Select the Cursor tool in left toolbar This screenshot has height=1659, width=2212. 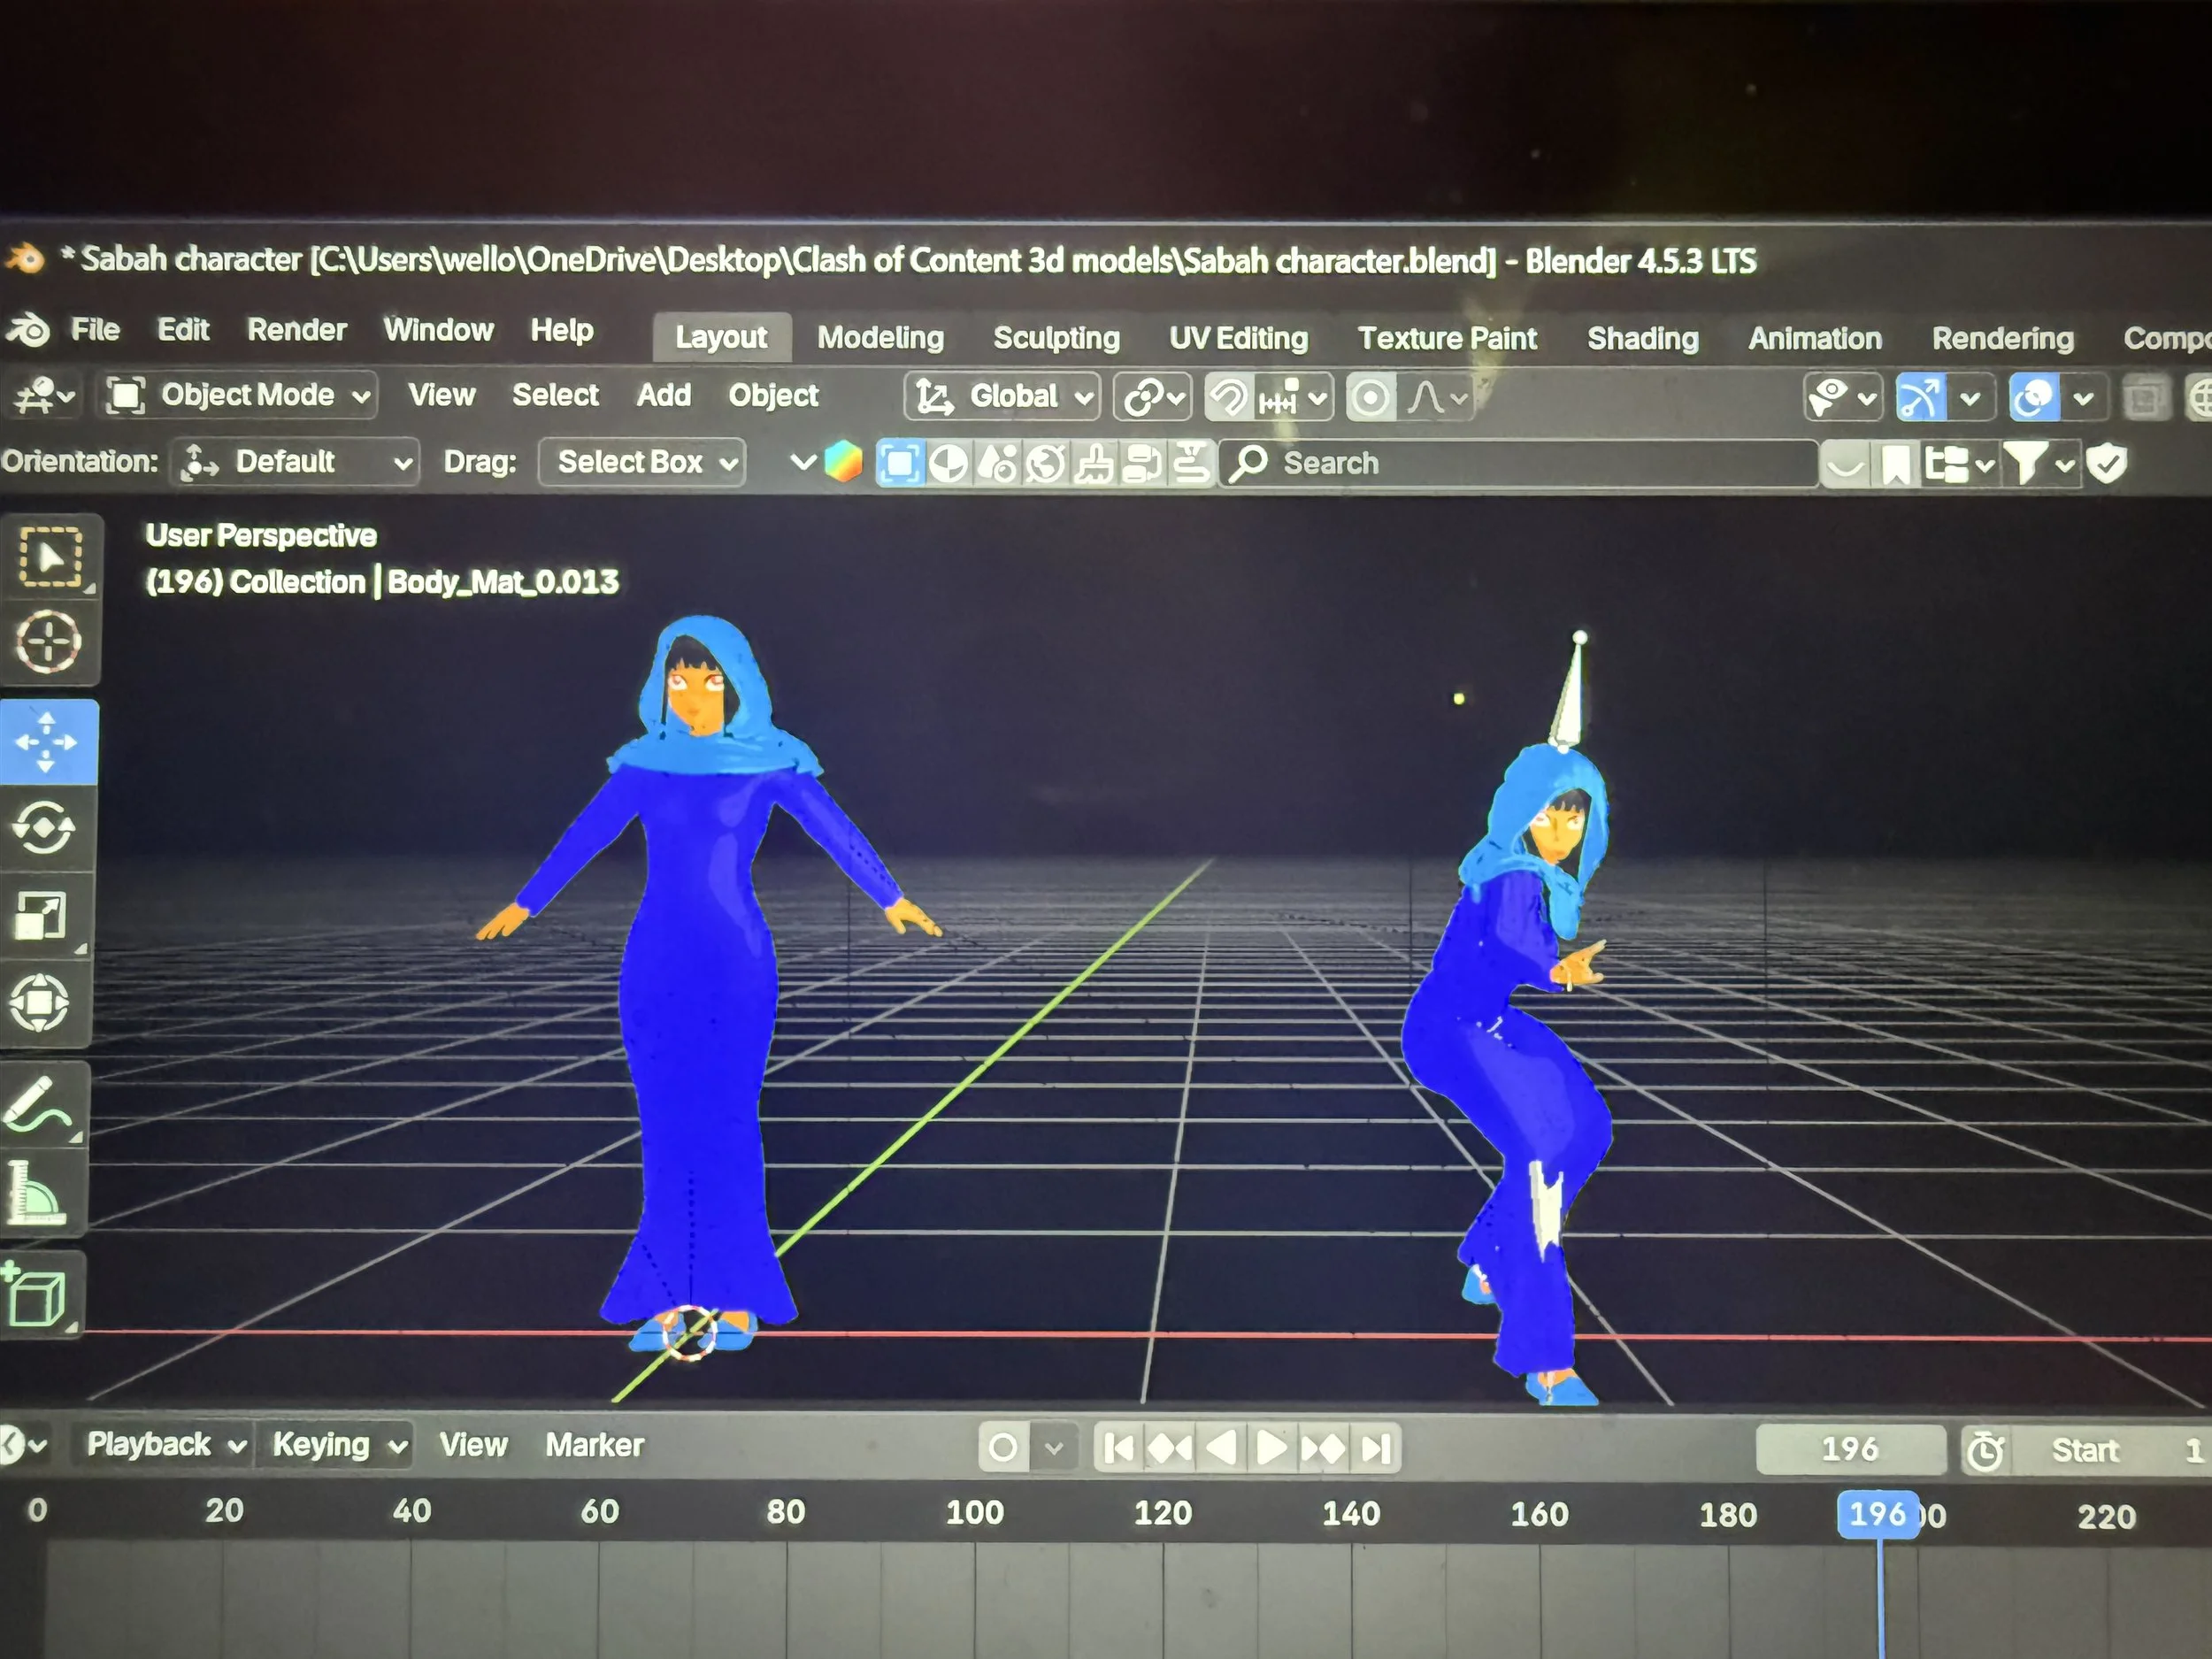tap(47, 641)
